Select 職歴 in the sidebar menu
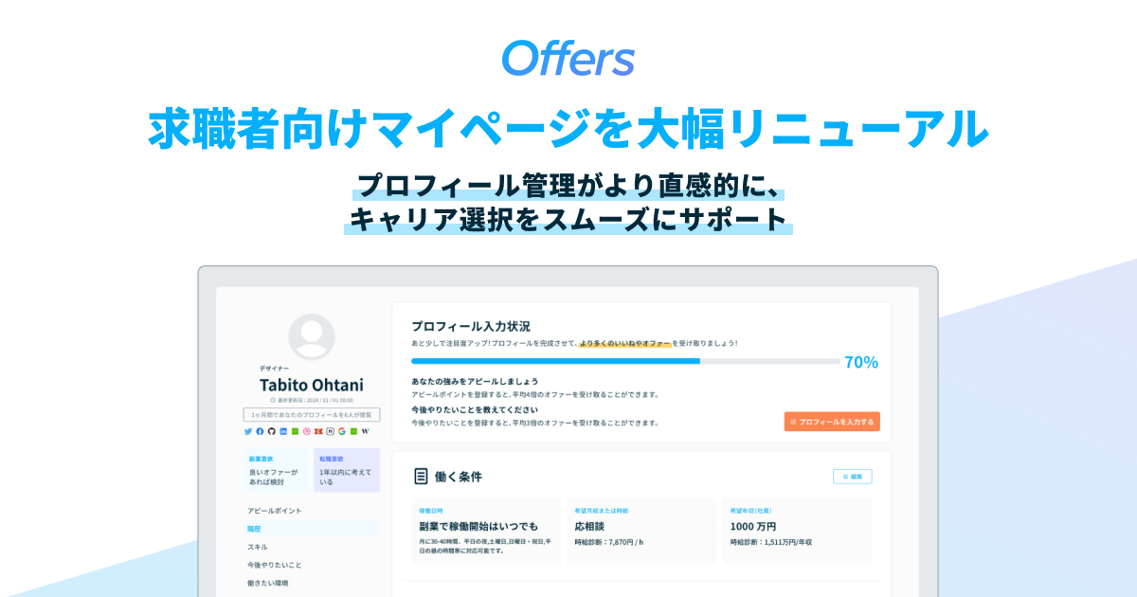1137x597 pixels. [254, 529]
